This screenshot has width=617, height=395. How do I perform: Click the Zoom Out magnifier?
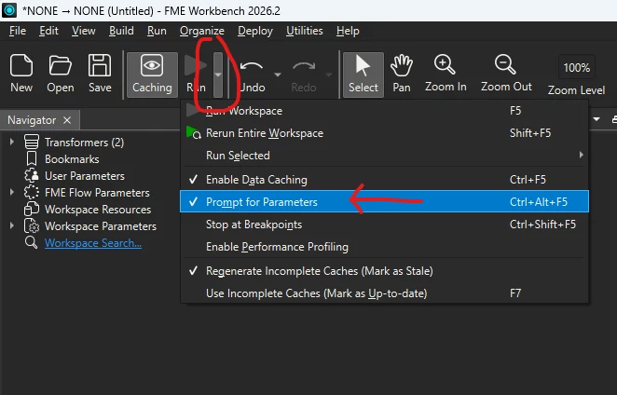pyautogui.click(x=506, y=74)
